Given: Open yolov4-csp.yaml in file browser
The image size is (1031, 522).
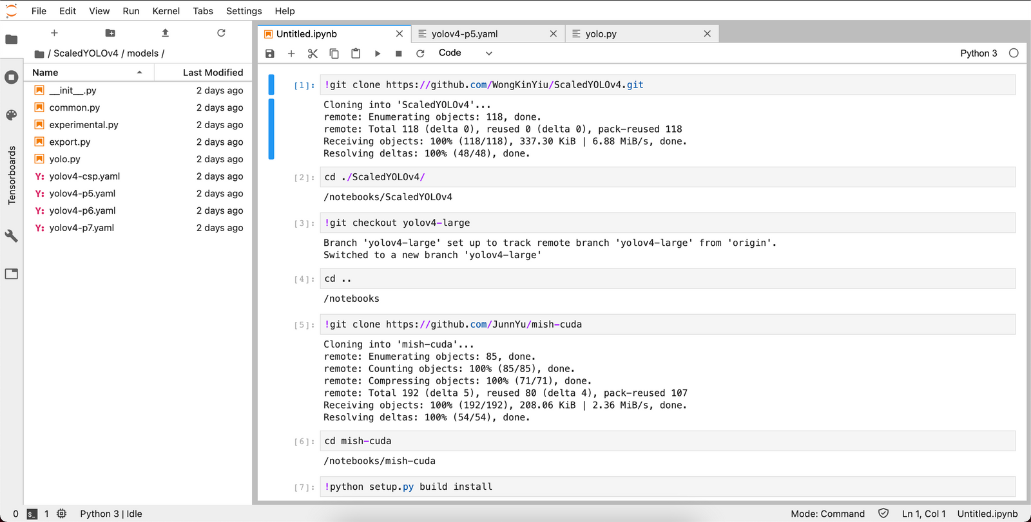Looking at the screenshot, I should 84,176.
